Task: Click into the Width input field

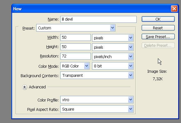Action: tap(76, 37)
